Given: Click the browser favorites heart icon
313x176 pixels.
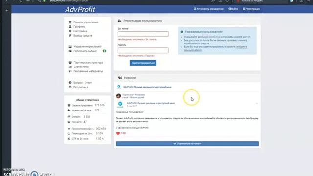Looking at the screenshot, I should (x=227, y=1).
